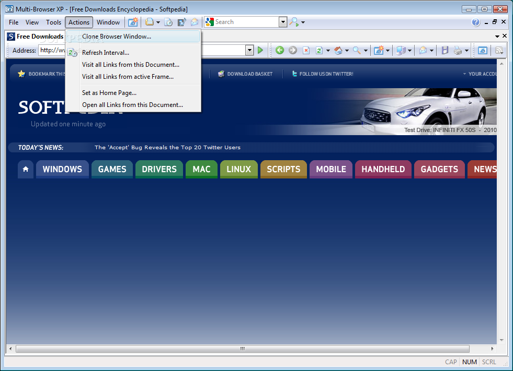Click the printer icon in the top toolbar
The height and width of the screenshot is (371, 513).
[149, 22]
